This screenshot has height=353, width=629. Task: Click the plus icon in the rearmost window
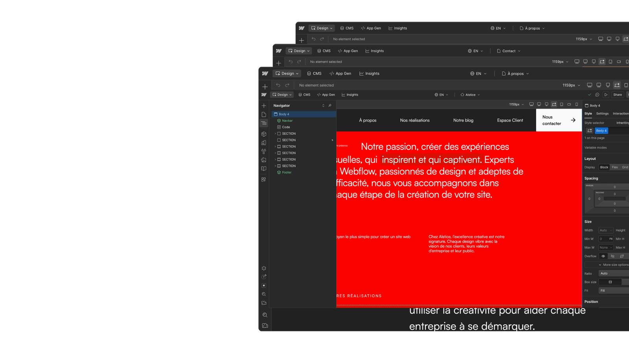pyautogui.click(x=302, y=40)
